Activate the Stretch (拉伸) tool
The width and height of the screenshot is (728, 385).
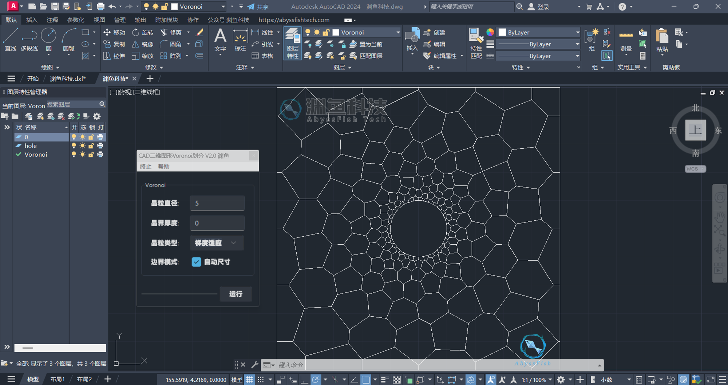pos(114,56)
